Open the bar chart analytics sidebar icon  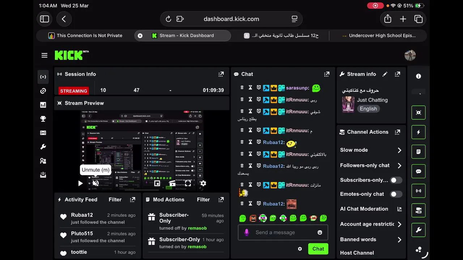(x=43, y=105)
